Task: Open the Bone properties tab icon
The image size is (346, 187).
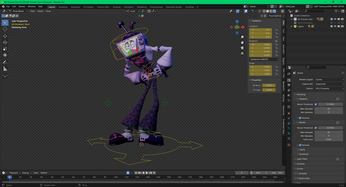Action: [289, 133]
